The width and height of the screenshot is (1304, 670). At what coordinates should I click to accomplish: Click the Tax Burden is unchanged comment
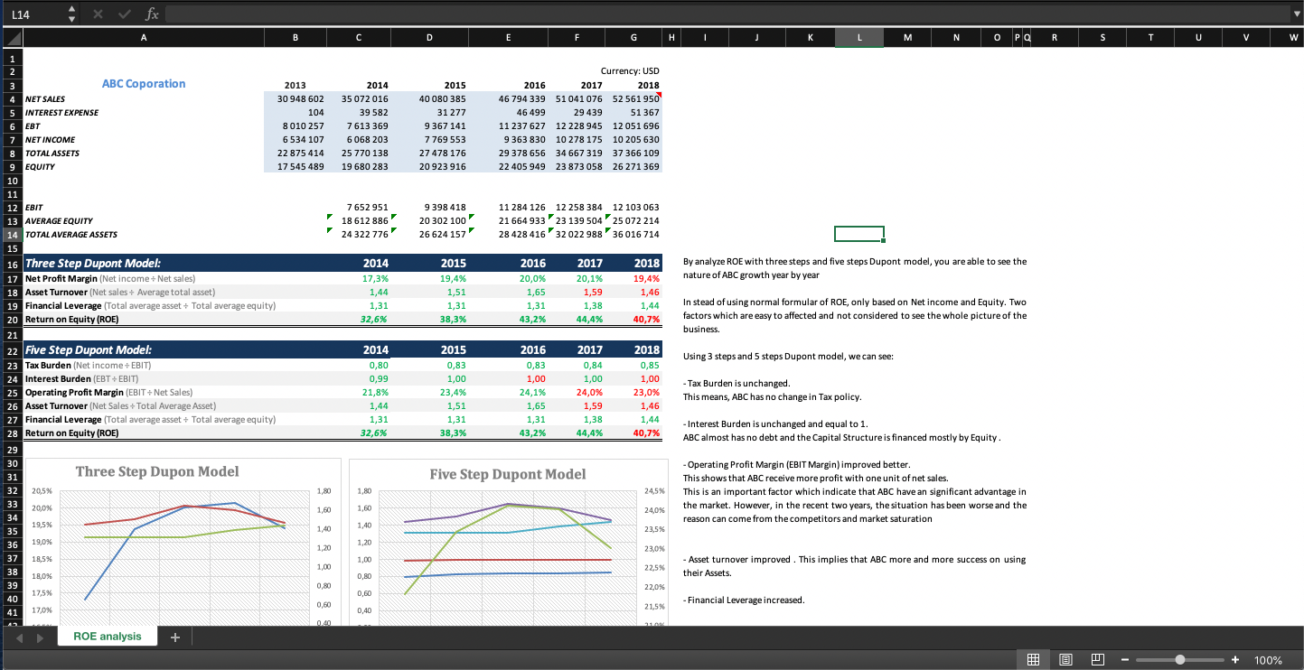(x=736, y=383)
